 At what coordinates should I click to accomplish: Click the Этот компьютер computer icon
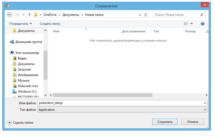(12, 53)
